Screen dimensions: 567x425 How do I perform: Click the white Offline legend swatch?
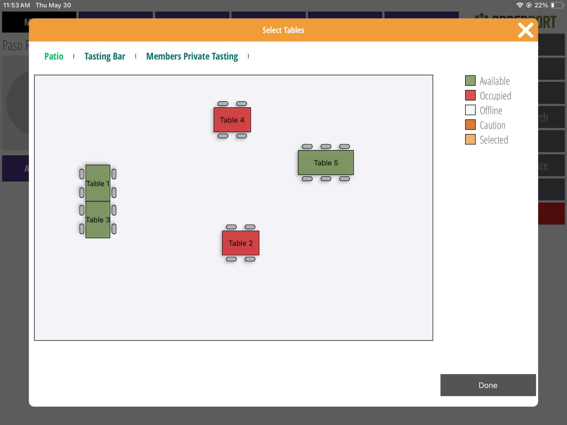click(x=470, y=110)
